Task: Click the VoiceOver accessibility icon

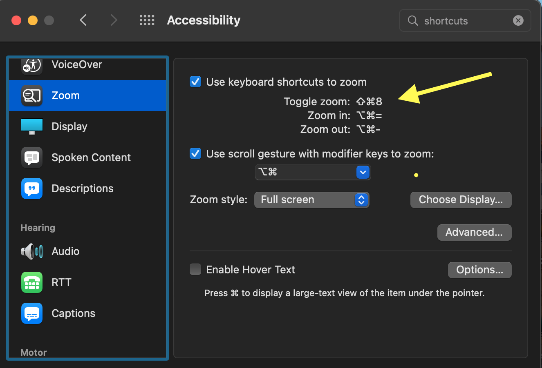Action: pos(32,65)
